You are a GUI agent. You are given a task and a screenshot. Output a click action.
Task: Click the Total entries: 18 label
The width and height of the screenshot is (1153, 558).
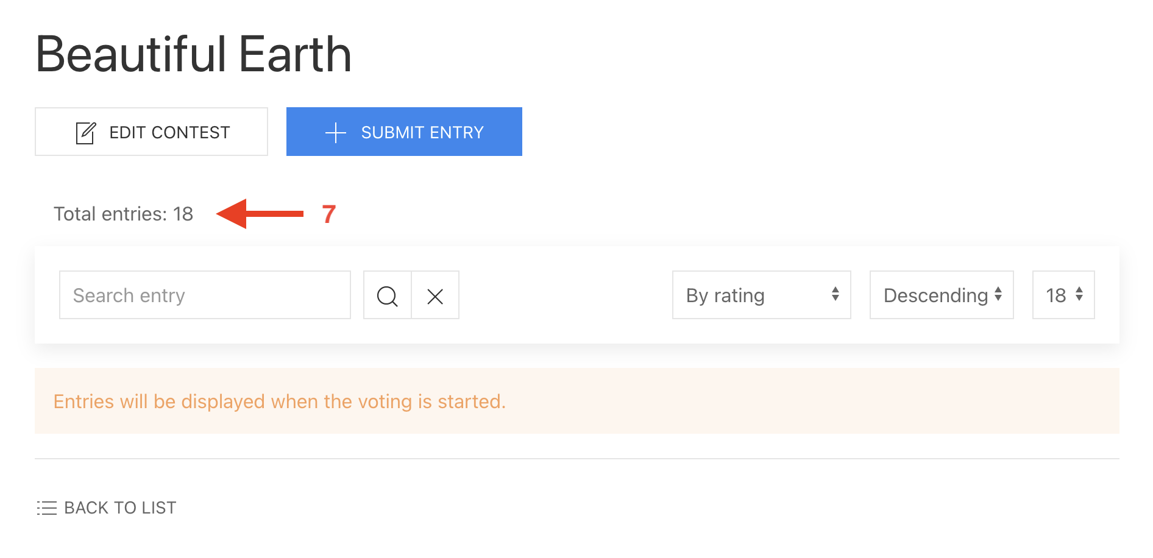(x=123, y=214)
